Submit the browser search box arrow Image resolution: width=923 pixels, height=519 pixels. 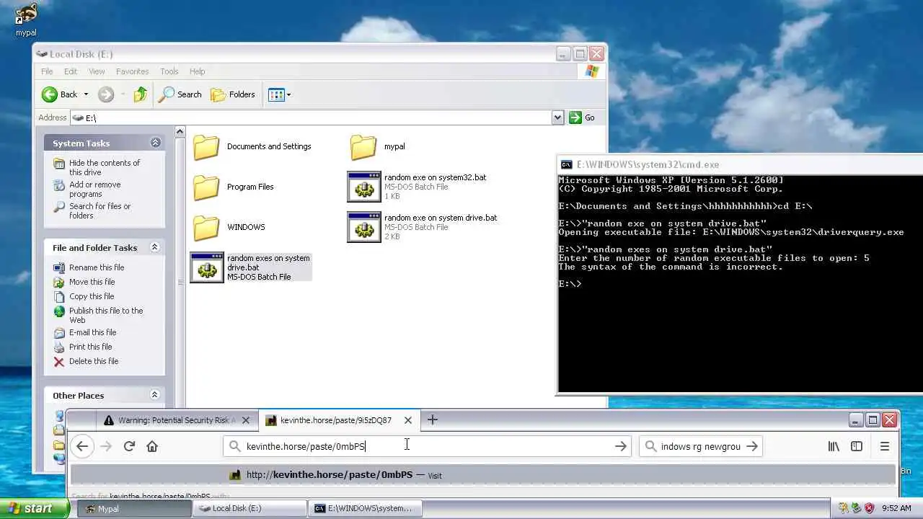point(752,446)
